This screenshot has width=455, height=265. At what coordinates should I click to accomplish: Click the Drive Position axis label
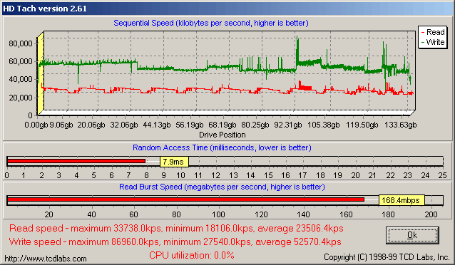point(223,135)
